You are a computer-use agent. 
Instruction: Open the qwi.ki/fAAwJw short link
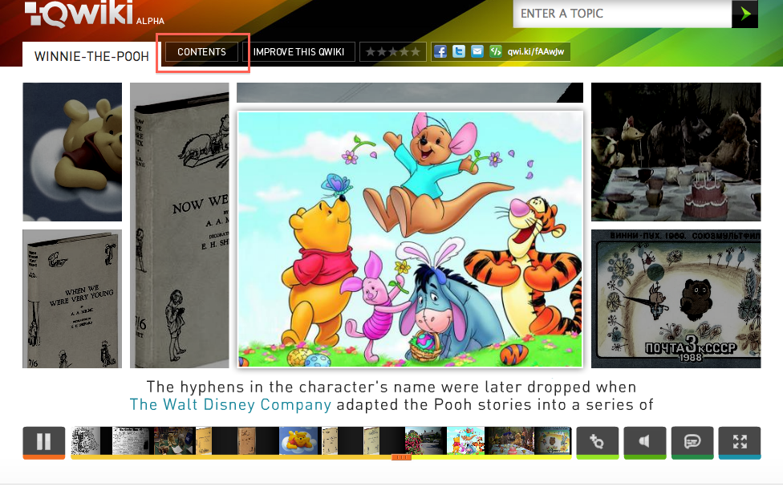[x=536, y=51]
